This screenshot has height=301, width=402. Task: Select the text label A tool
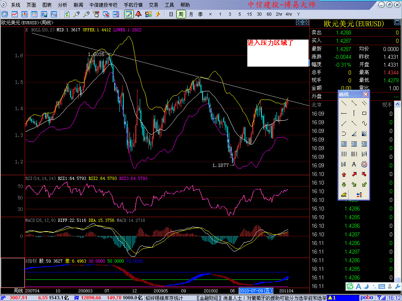[354, 164]
